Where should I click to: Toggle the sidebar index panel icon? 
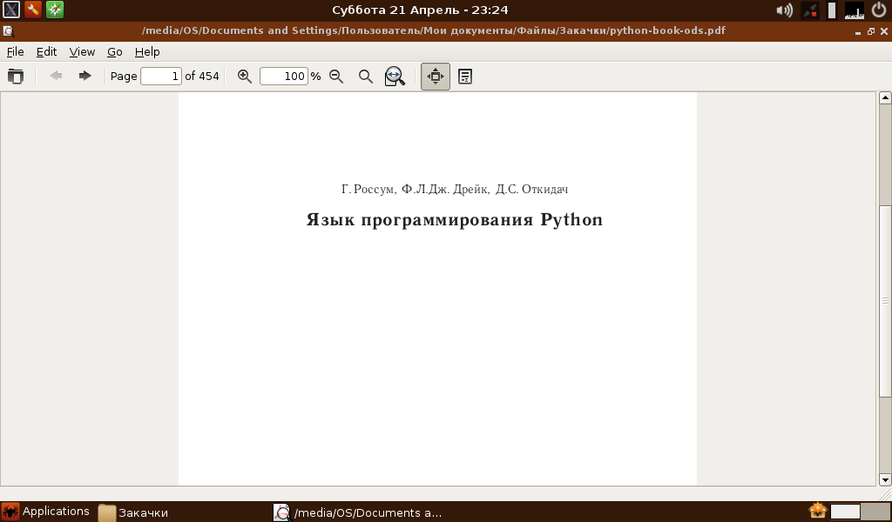(x=16, y=76)
